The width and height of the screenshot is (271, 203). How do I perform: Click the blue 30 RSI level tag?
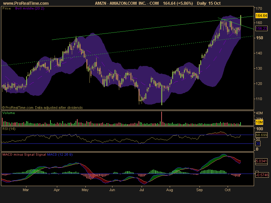[x=258, y=143]
